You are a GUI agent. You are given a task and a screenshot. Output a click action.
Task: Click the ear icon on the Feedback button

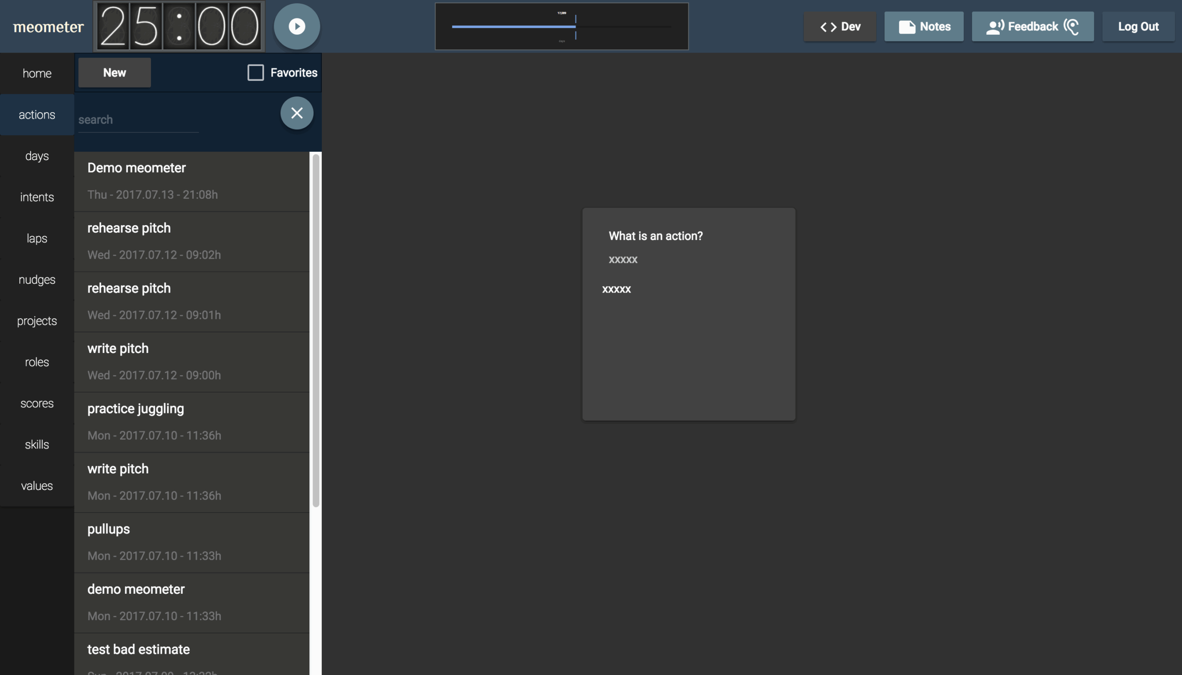tap(1071, 27)
